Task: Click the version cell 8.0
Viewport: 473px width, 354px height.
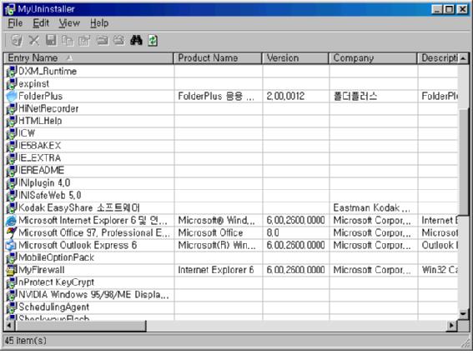Action: coord(273,233)
